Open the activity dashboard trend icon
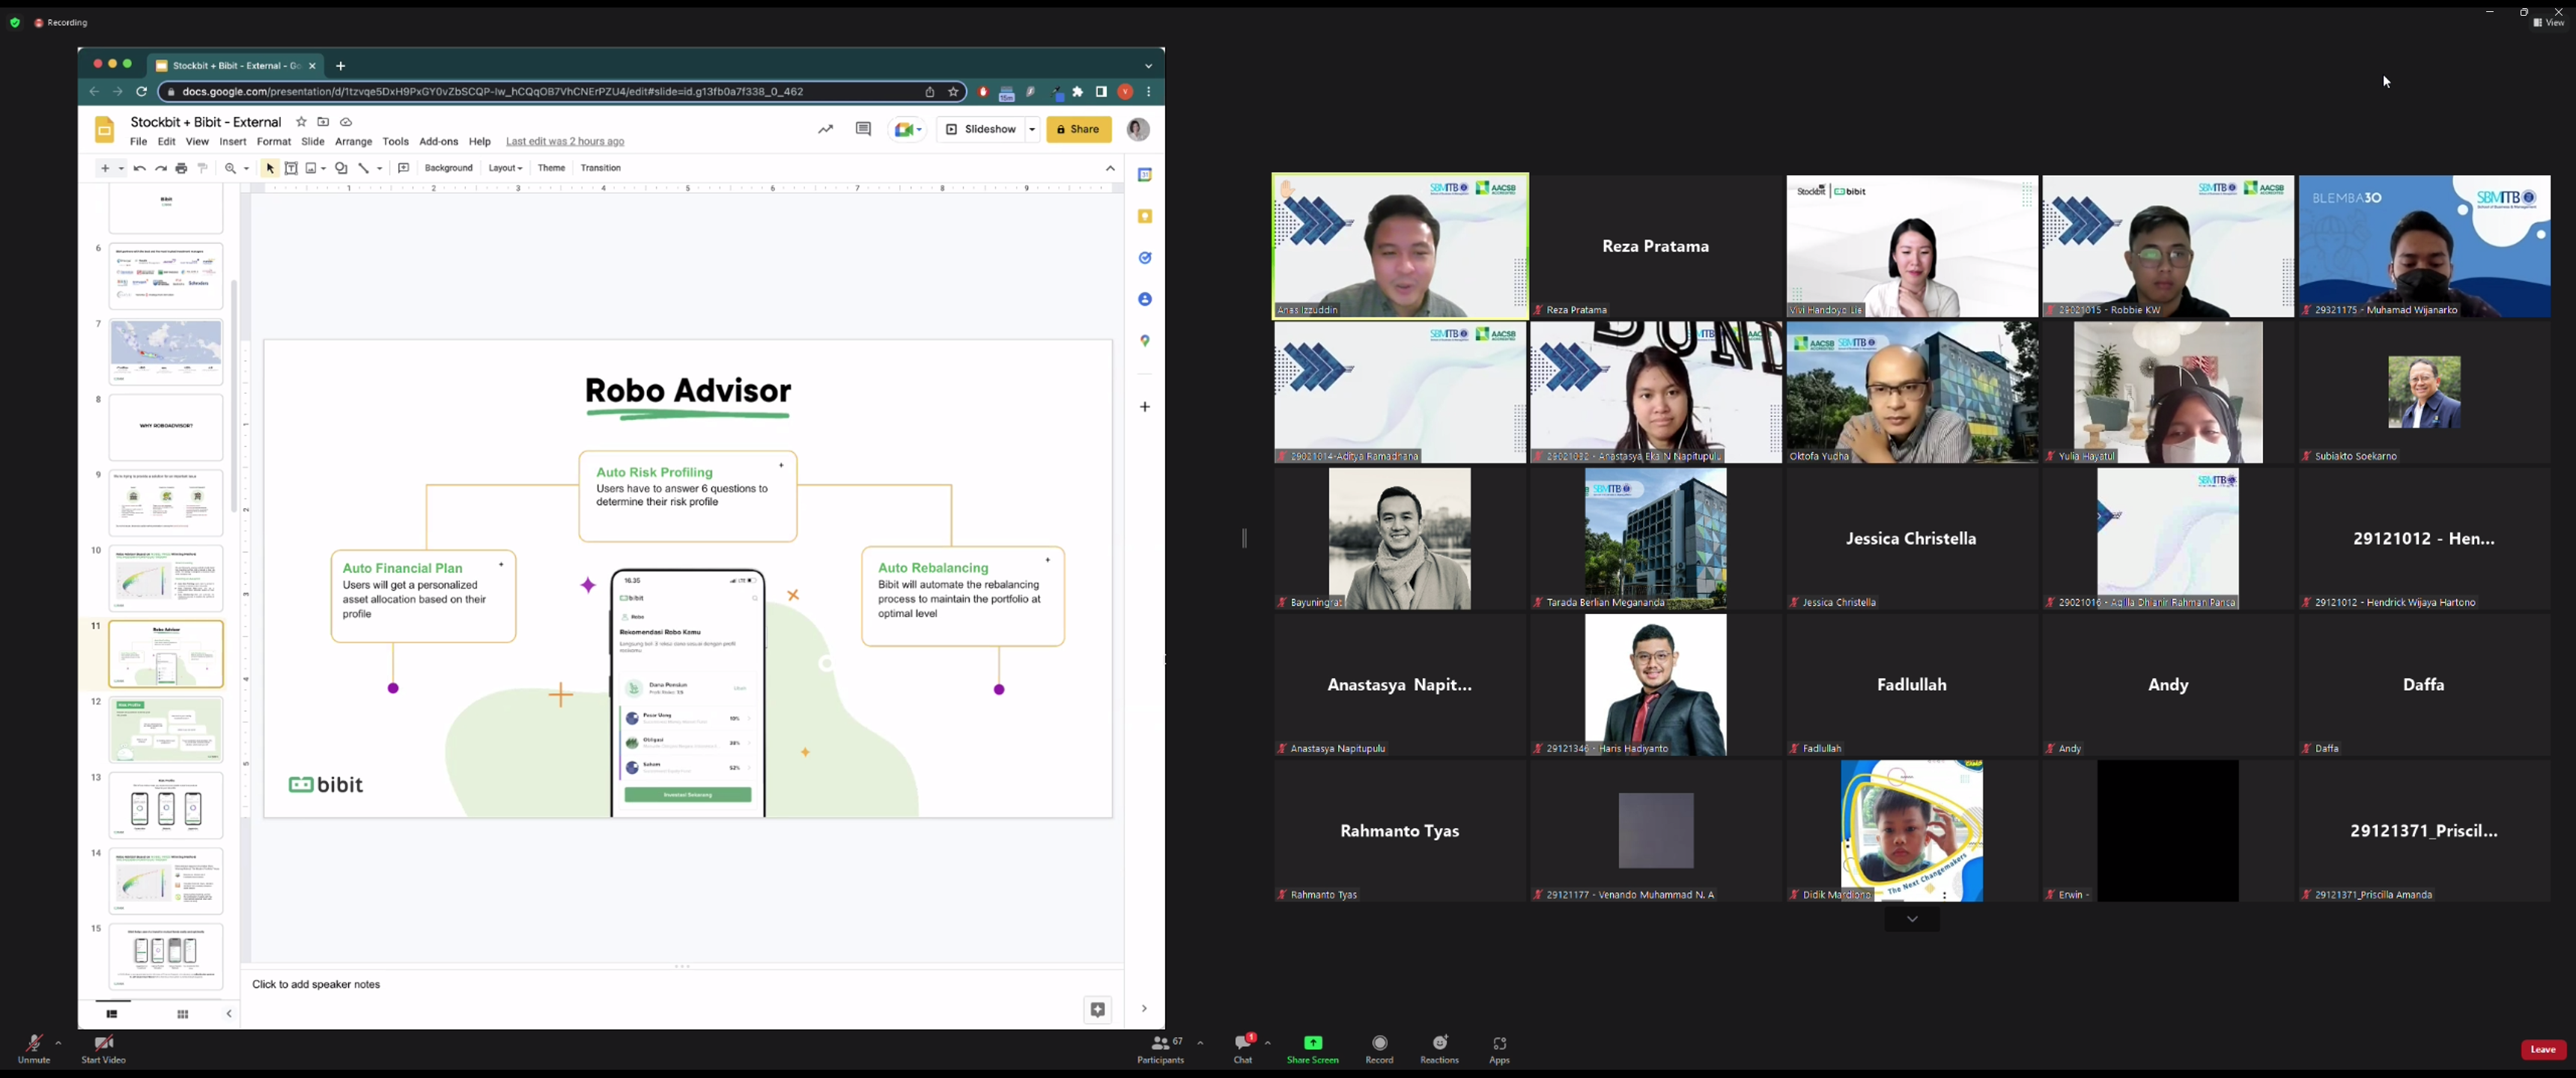2576x1078 pixels. 825,129
